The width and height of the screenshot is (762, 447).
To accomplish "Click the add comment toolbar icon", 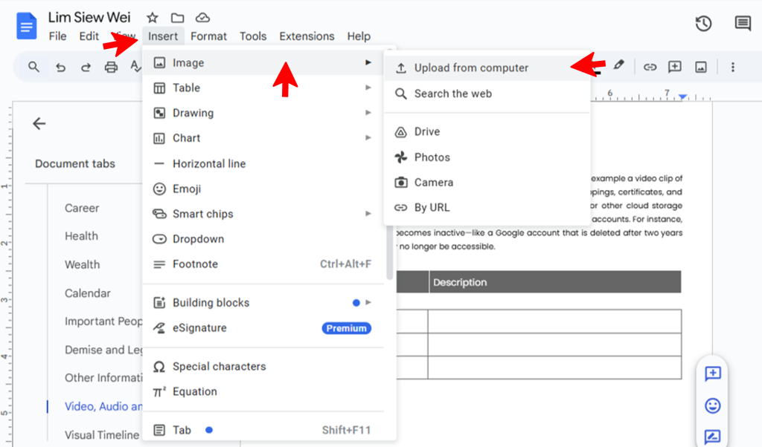I will pos(675,67).
